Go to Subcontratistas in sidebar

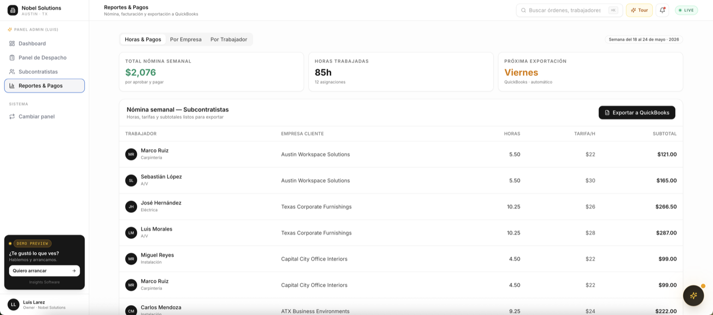click(x=45, y=72)
